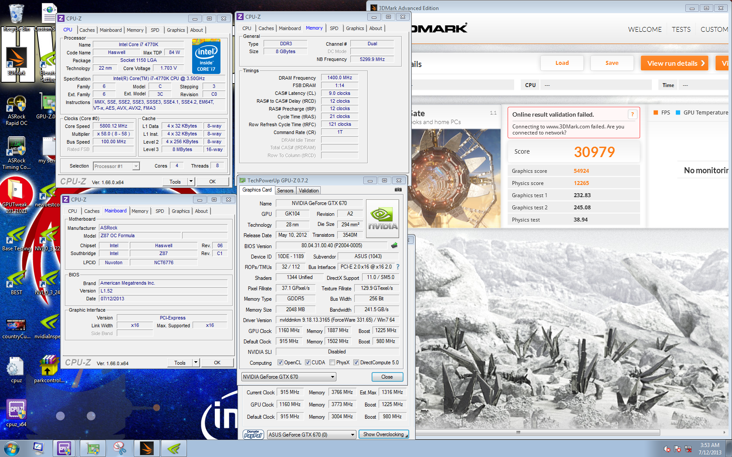Click the Graphics score value 54924
732x457 pixels.
pyautogui.click(x=581, y=171)
